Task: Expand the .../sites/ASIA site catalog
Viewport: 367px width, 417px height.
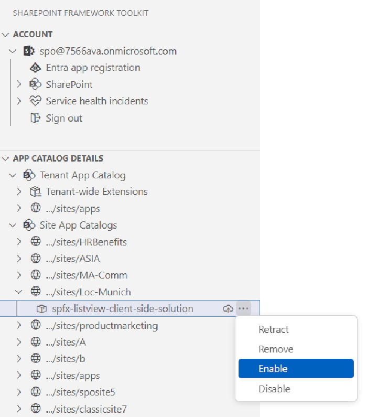Action: tap(19, 259)
